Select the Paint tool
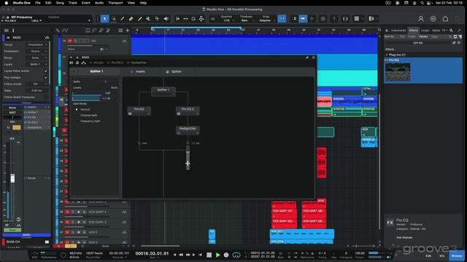Image resolution: width=467 pixels, height=262 pixels. tap(139, 19)
